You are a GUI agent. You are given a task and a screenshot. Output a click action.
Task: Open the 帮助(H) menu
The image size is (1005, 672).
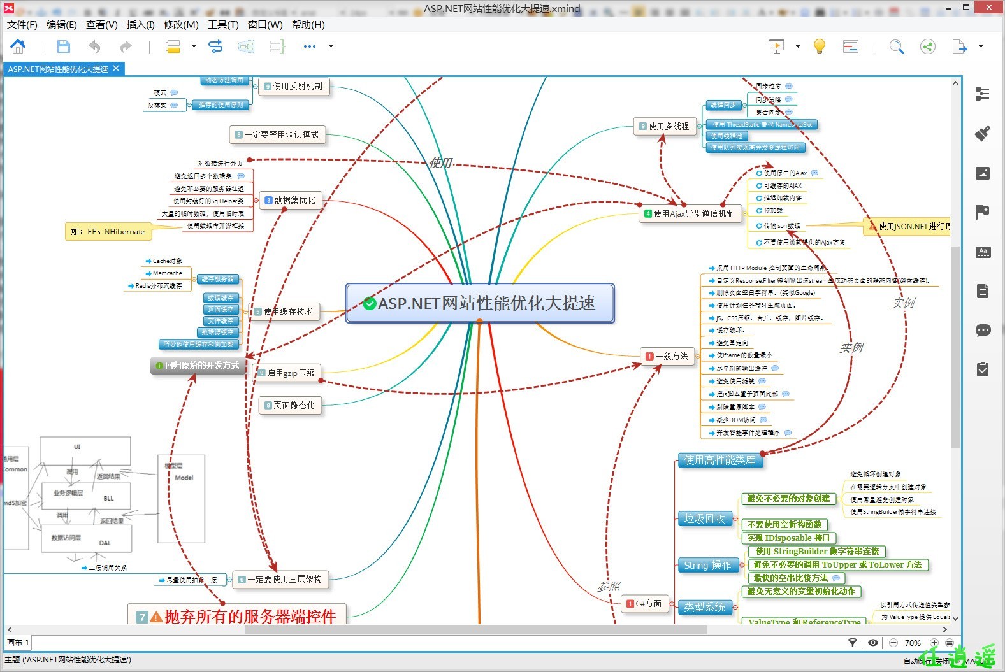coord(308,24)
